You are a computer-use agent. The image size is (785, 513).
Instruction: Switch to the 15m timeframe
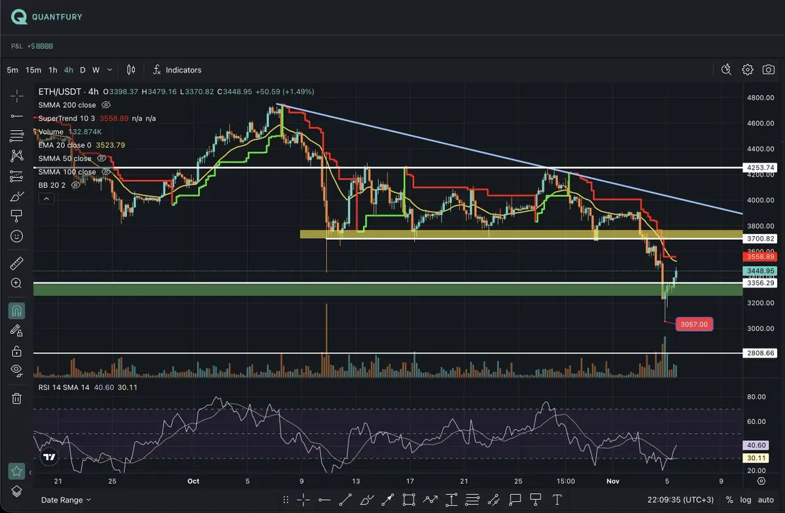coord(33,69)
